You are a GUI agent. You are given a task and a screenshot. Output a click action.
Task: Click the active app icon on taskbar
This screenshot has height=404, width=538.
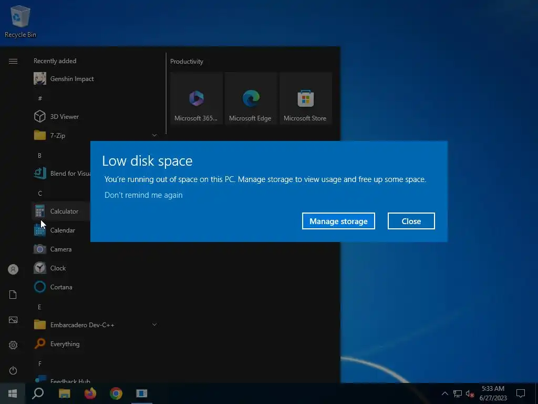pyautogui.click(x=142, y=393)
